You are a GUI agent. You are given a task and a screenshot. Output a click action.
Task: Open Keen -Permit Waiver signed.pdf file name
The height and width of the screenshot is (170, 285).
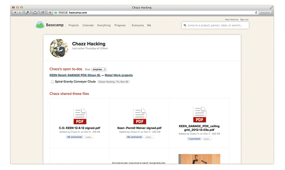[x=139, y=128]
